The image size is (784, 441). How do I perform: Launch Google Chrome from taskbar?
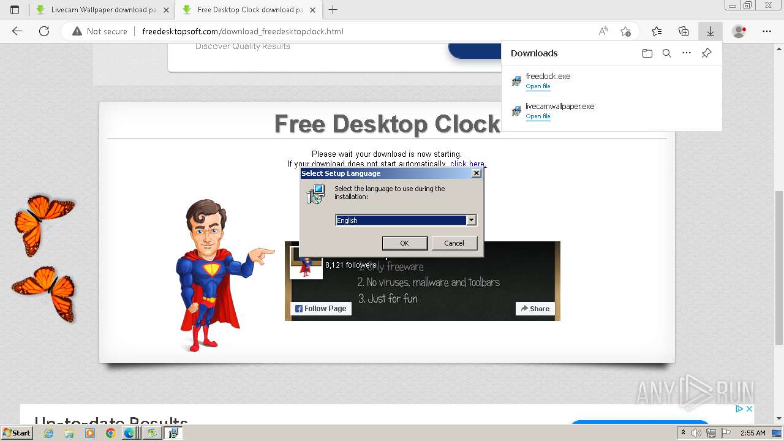click(x=110, y=433)
